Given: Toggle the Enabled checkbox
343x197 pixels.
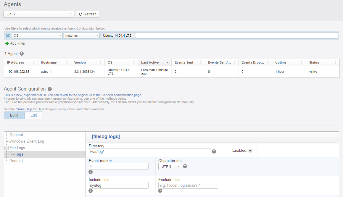Looking at the screenshot, I should 250,151.
